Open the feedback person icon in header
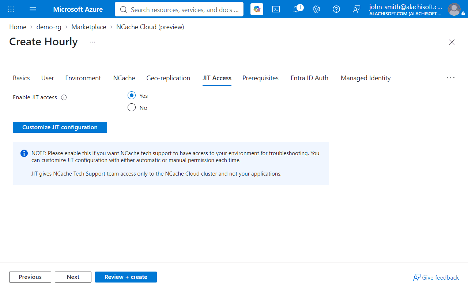The width and height of the screenshot is (468, 292). [x=356, y=9]
